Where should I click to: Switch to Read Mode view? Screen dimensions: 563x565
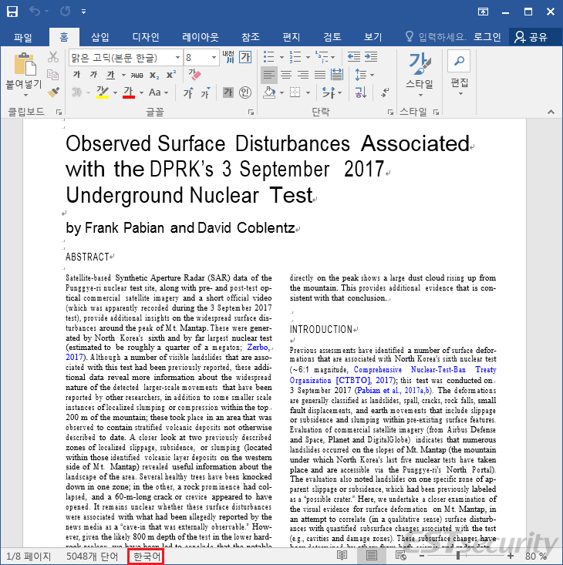342,556
